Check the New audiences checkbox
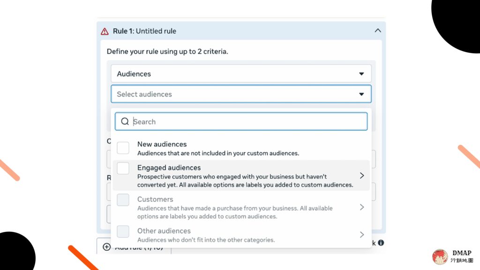 [123, 148]
